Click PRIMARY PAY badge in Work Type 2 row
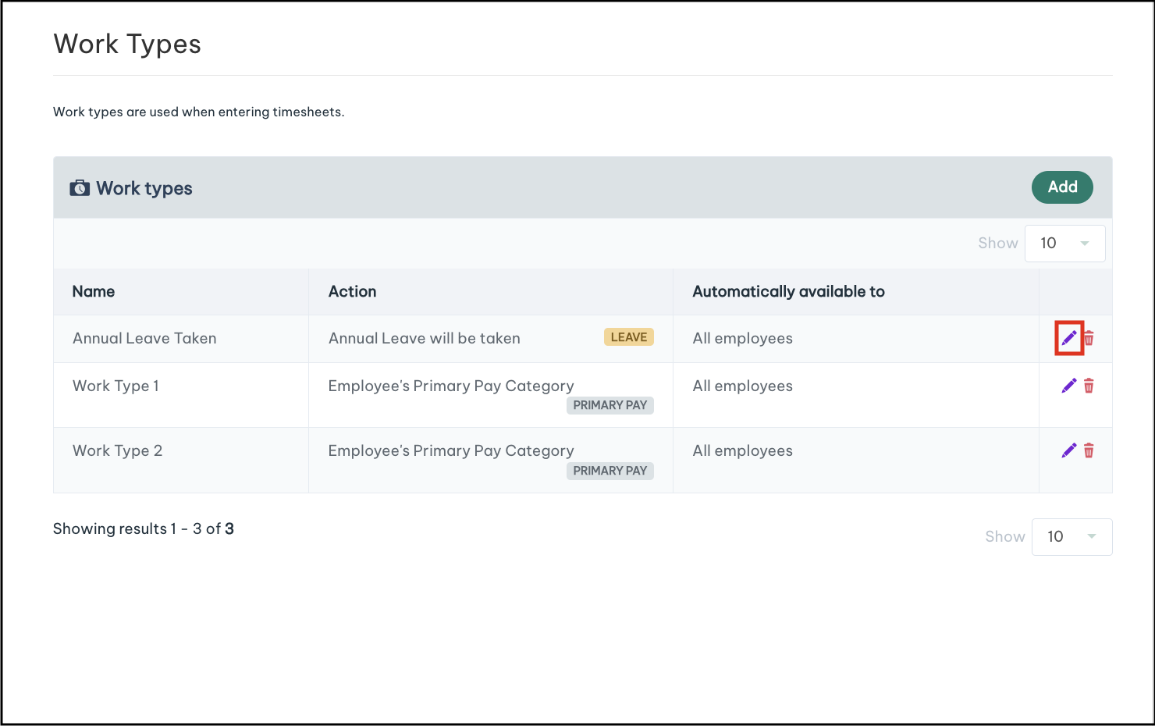This screenshot has width=1155, height=726. (x=610, y=471)
